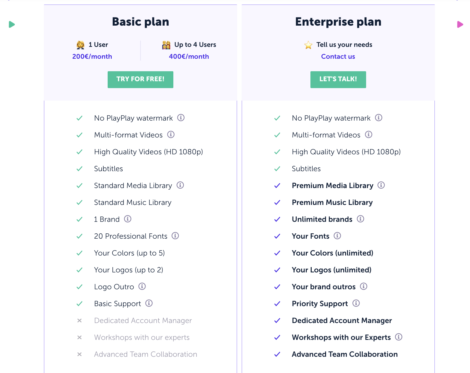Open info icon for Your brand outros
The width and height of the screenshot is (470, 373).
coord(364,286)
